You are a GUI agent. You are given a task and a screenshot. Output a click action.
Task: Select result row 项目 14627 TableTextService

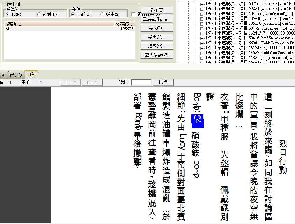point(250,53)
